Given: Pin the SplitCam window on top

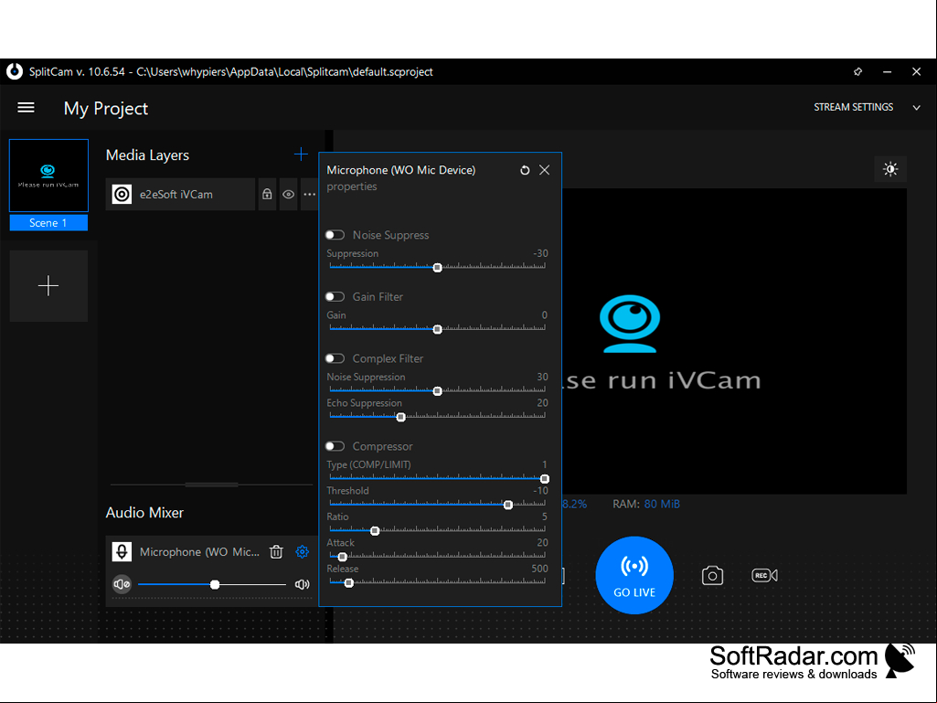Looking at the screenshot, I should (858, 71).
